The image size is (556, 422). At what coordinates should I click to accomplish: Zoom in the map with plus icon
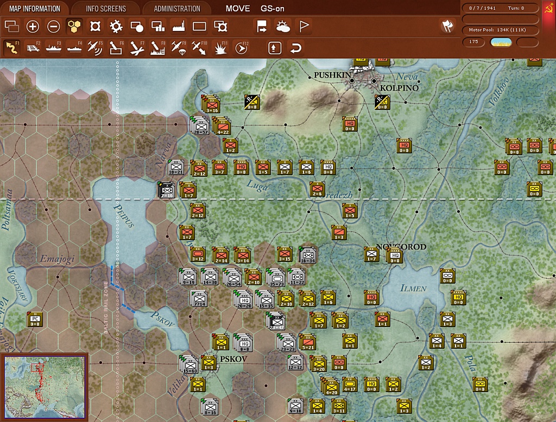pyautogui.click(x=33, y=27)
